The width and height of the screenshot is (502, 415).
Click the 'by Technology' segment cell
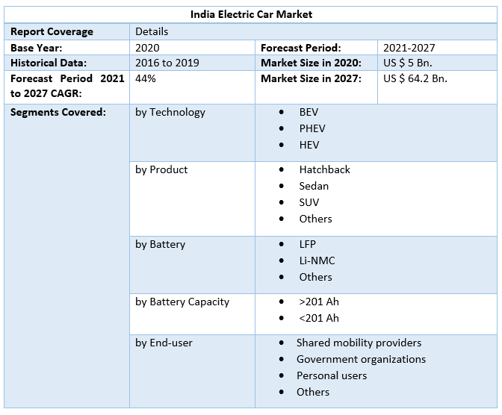pos(170,112)
